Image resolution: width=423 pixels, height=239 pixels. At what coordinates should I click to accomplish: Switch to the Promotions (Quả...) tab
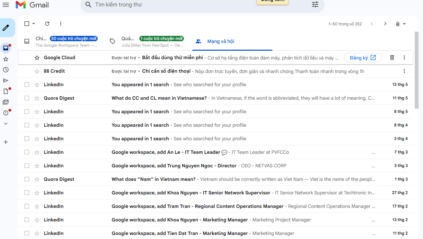147,41
